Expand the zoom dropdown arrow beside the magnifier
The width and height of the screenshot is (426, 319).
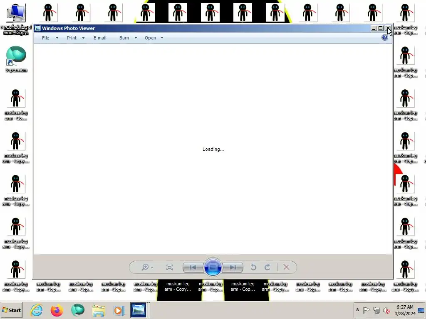tap(152, 267)
